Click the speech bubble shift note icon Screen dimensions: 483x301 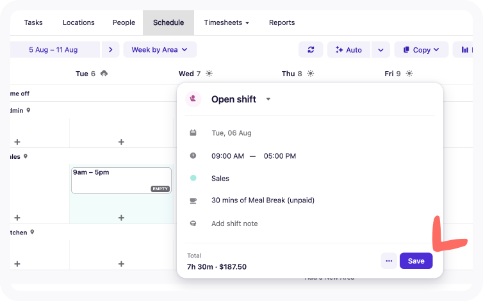[193, 224]
